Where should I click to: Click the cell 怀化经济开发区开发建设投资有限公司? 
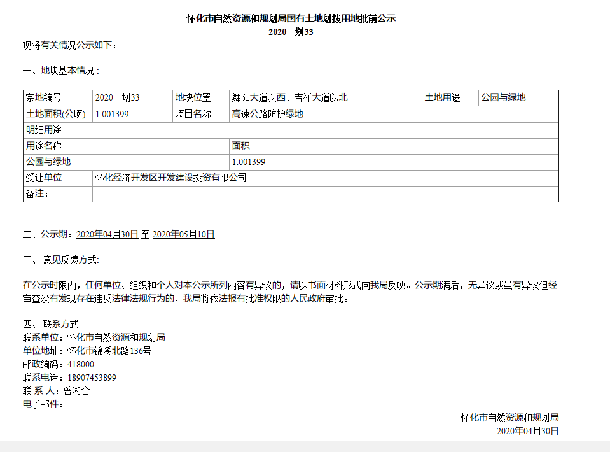click(x=326, y=178)
